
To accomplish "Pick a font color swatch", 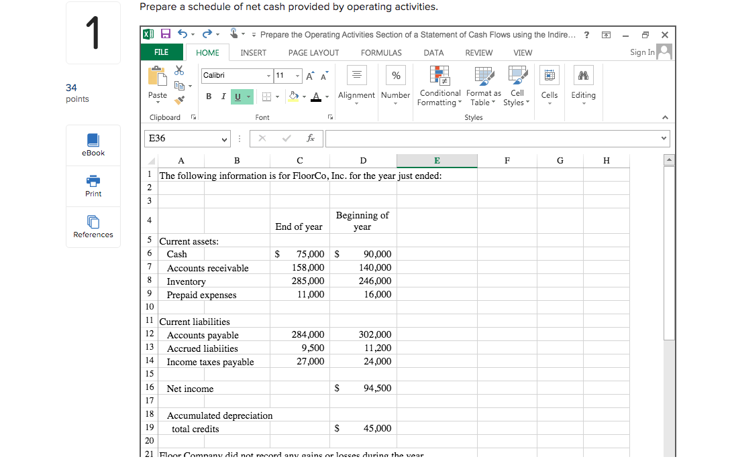I will pyautogui.click(x=314, y=98).
